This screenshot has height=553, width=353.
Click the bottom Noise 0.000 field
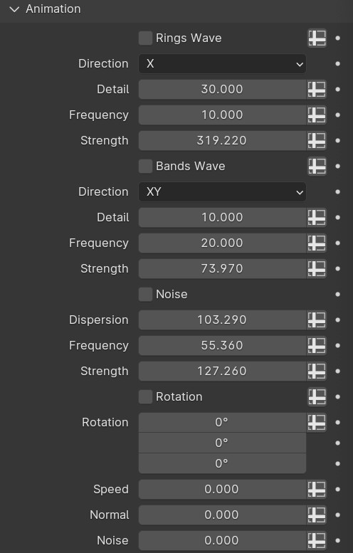click(222, 540)
